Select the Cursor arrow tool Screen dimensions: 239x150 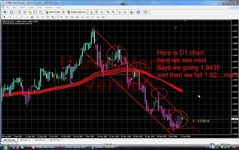click(x=5, y=17)
